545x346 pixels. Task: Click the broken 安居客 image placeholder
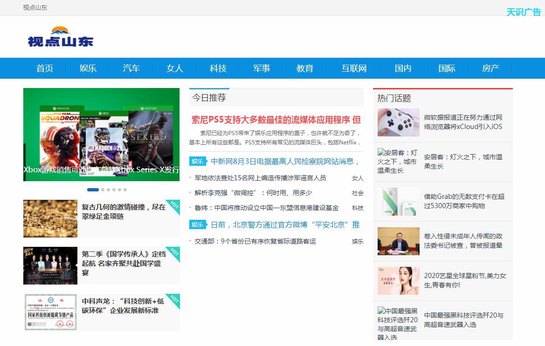398,162
